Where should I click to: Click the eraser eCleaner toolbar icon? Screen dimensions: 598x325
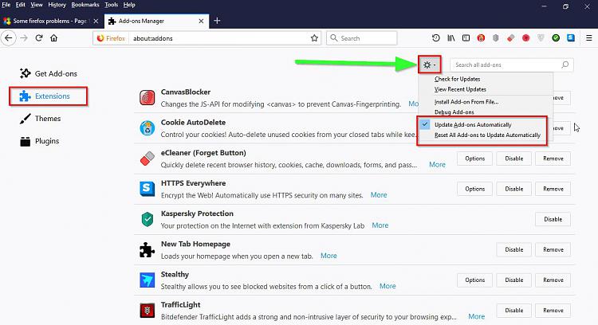click(x=510, y=38)
